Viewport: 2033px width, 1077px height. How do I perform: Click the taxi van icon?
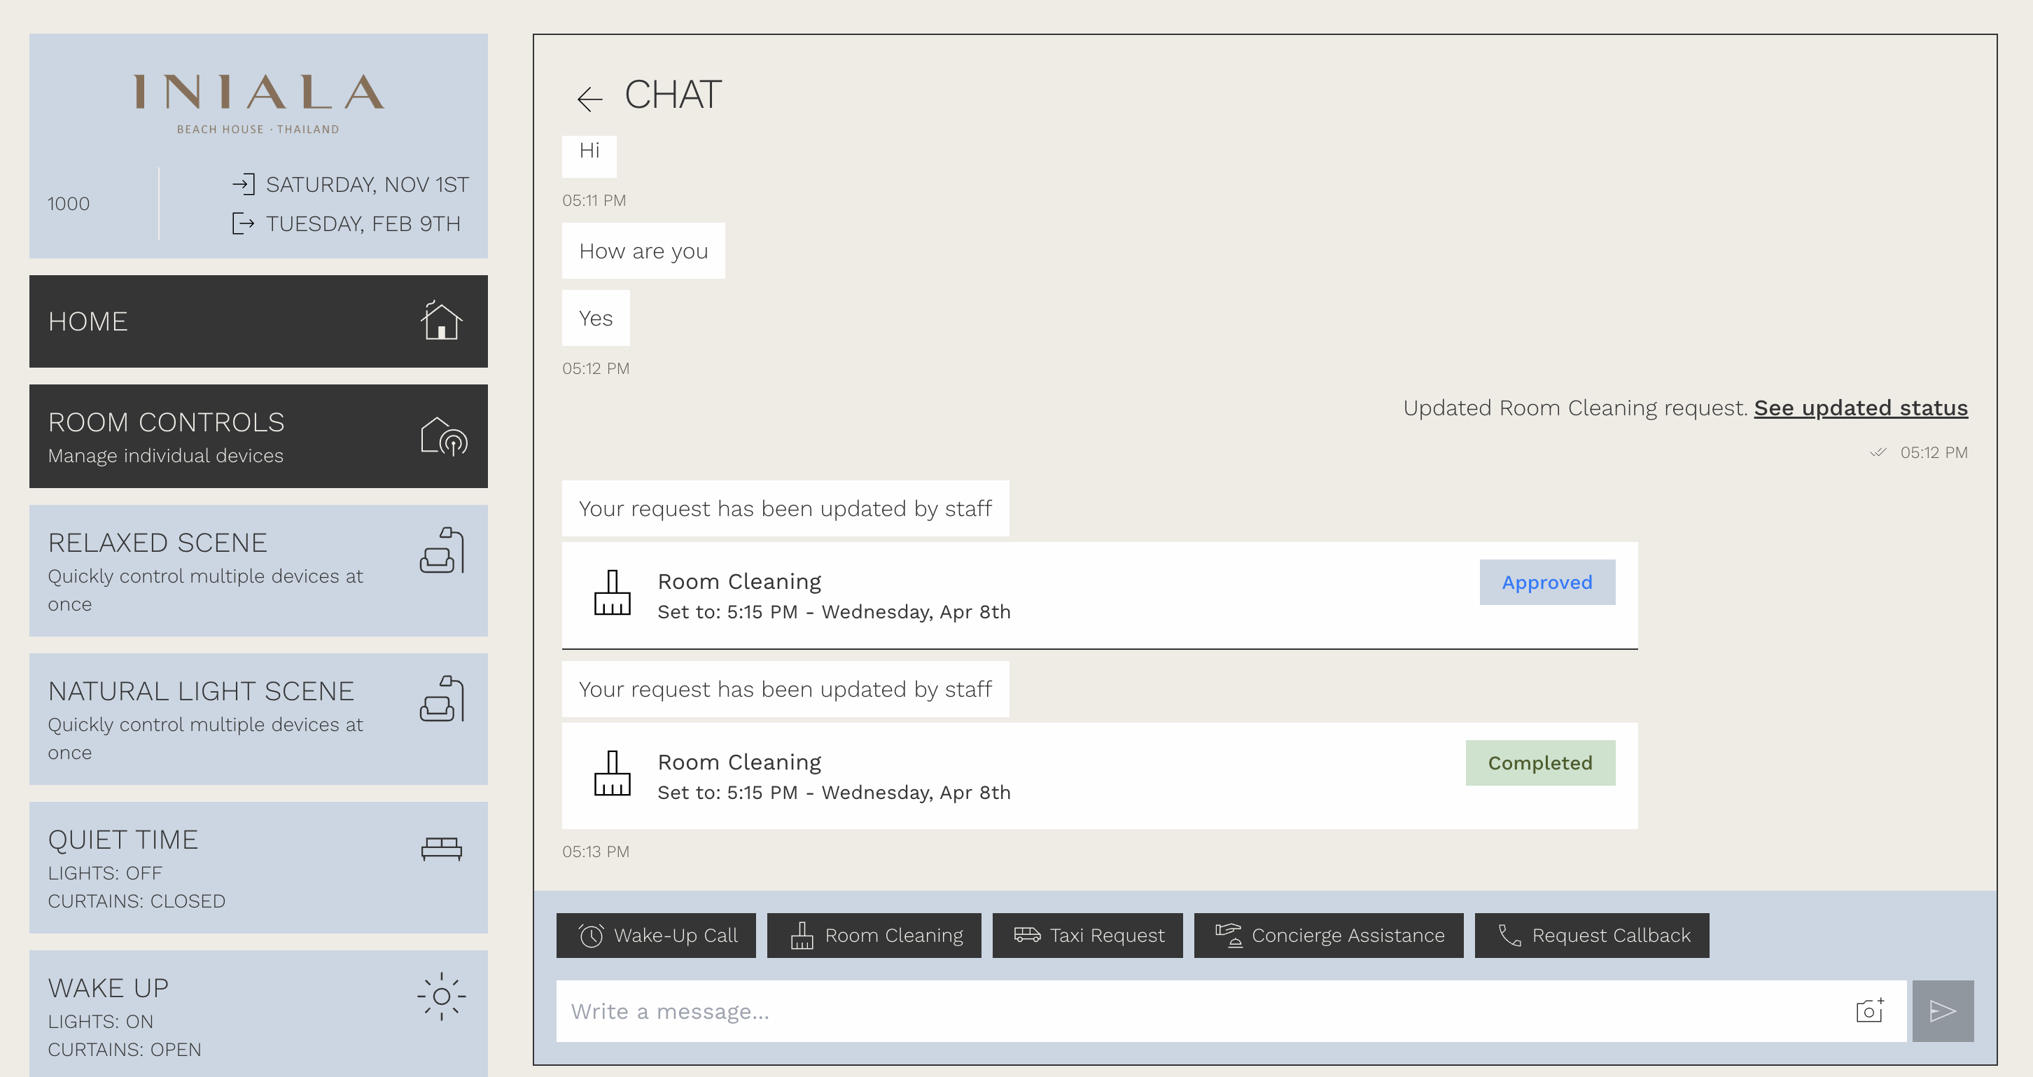pos(1028,935)
